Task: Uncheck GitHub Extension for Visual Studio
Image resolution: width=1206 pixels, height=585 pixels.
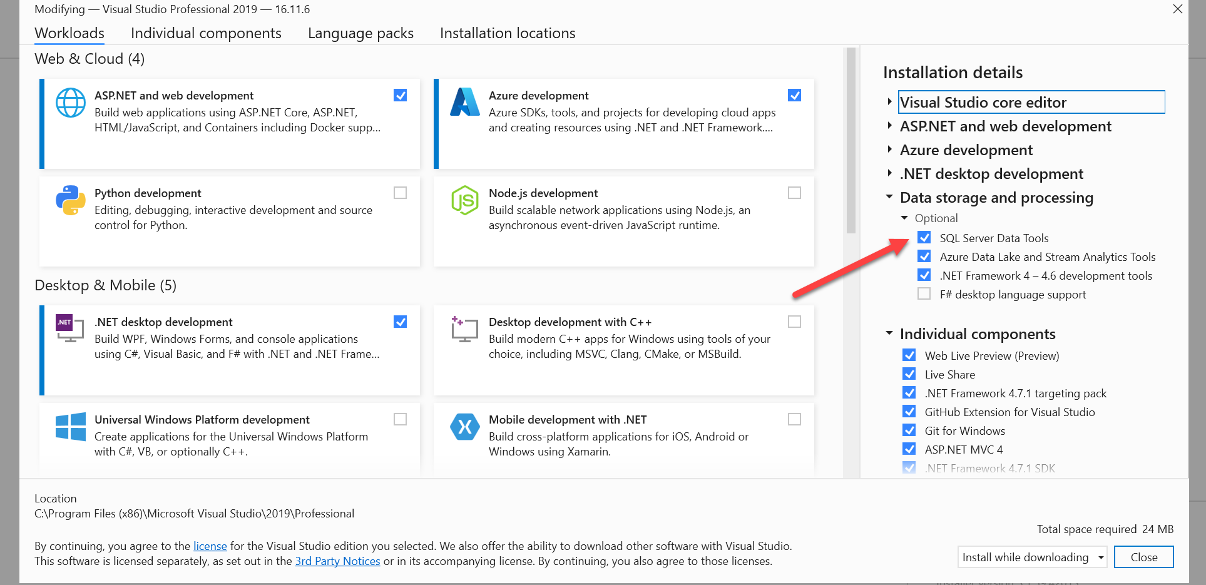Action: point(909,411)
